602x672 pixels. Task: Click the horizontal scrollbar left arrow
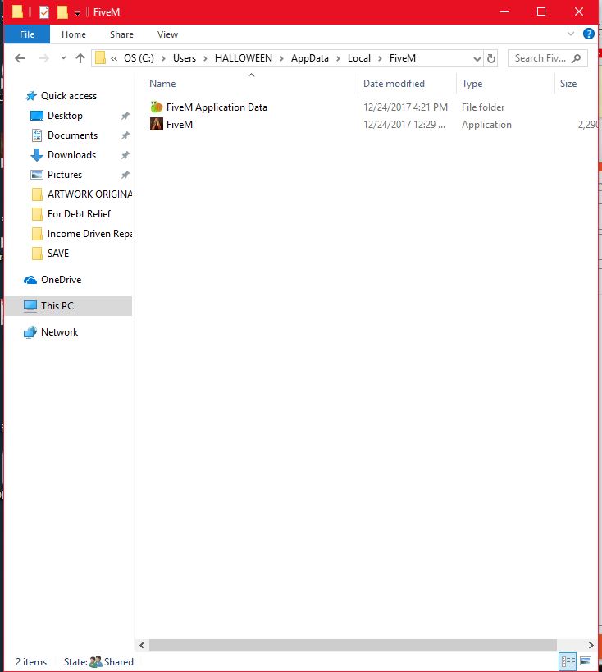tap(142, 645)
